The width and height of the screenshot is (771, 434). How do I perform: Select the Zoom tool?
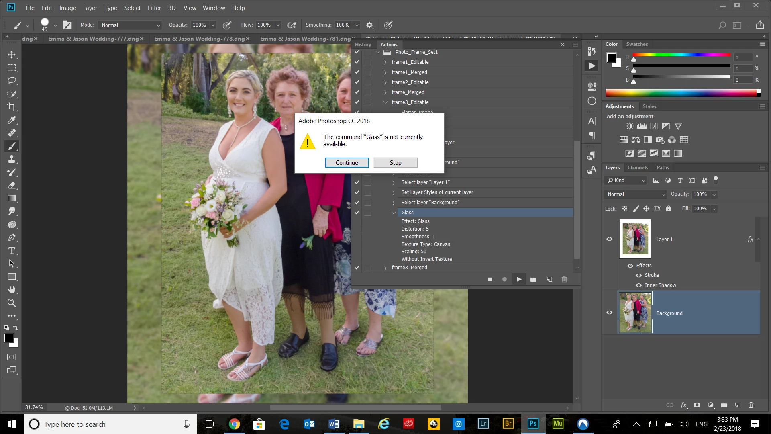pos(12,303)
